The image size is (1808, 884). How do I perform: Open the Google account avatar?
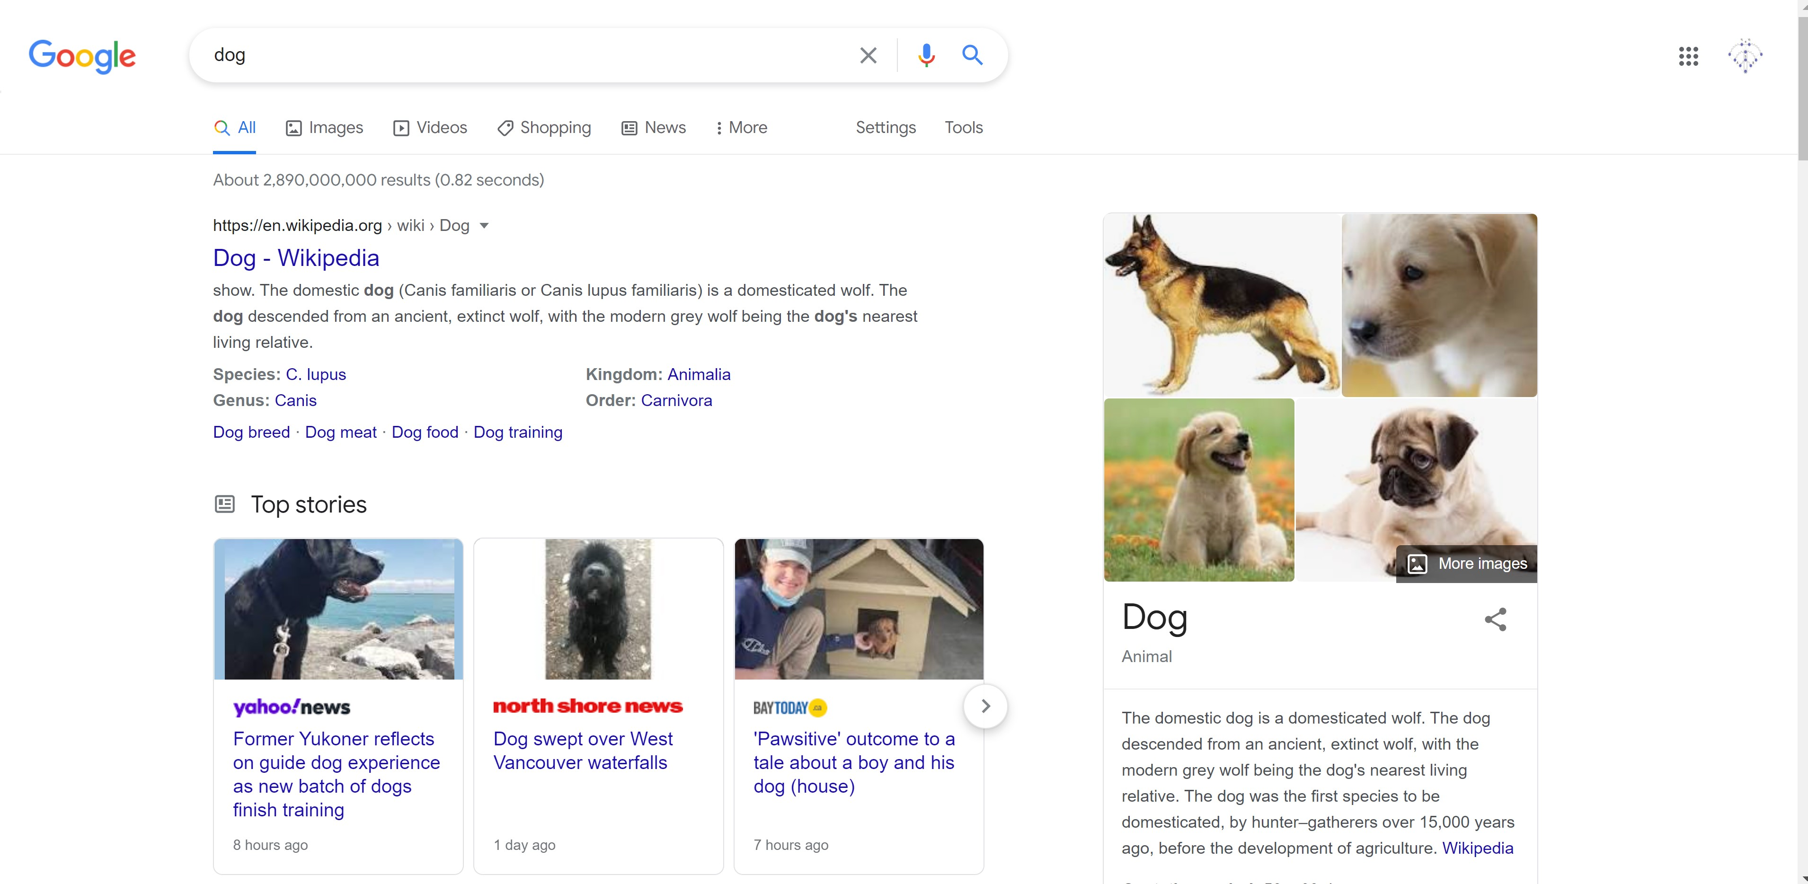pos(1745,56)
